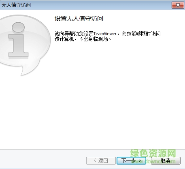Click the 取消 (Cancel) button
The height and width of the screenshot is (169, 185).
click(166, 160)
